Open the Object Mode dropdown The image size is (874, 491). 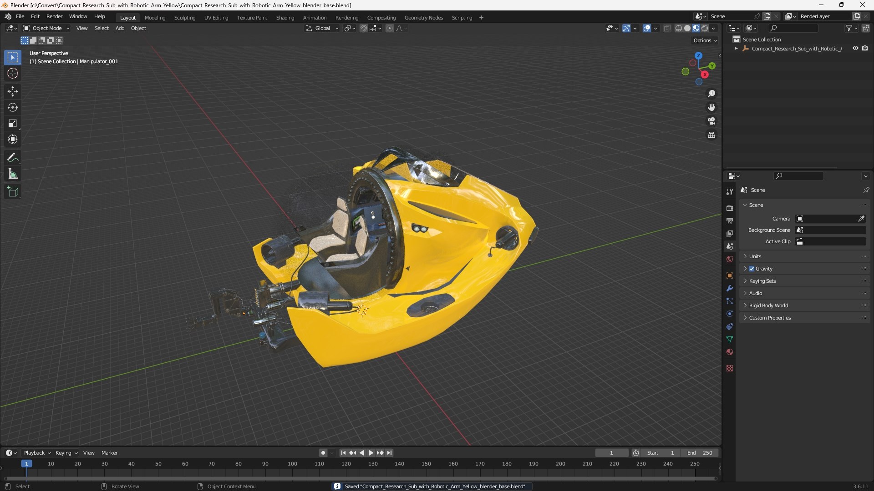tap(46, 28)
